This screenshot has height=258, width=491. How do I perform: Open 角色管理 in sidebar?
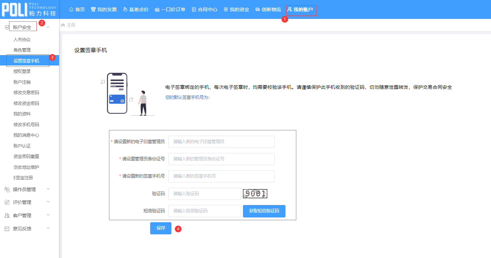(x=22, y=50)
